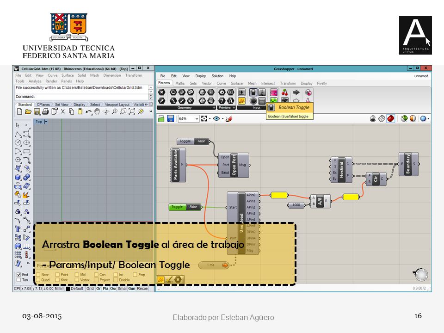Viewport: 444px width, 333px height.
Task: Select the Pan hand tool in Rhino
Action: 97,111
